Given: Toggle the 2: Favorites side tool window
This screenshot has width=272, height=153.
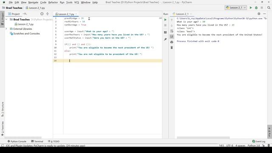Looking at the screenshot, I should (3, 129).
